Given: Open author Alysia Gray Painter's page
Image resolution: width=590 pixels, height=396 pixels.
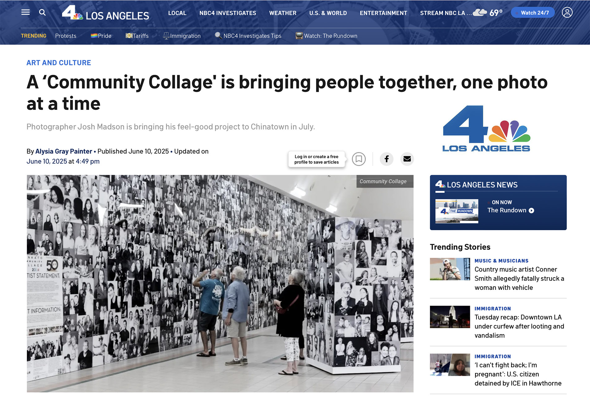Looking at the screenshot, I should 64,151.
